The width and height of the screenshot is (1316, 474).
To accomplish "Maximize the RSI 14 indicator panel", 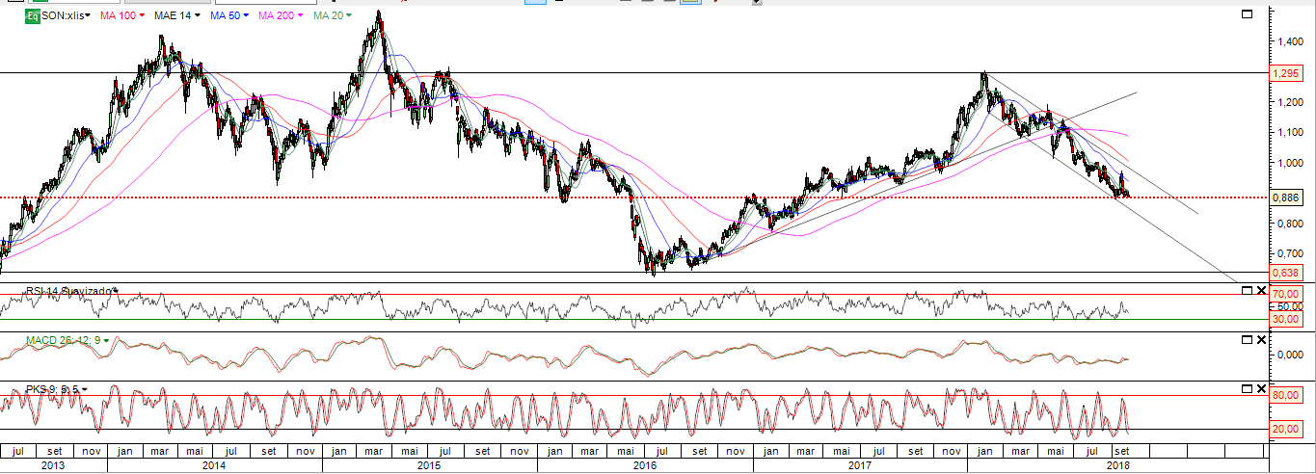I will click(x=1247, y=290).
